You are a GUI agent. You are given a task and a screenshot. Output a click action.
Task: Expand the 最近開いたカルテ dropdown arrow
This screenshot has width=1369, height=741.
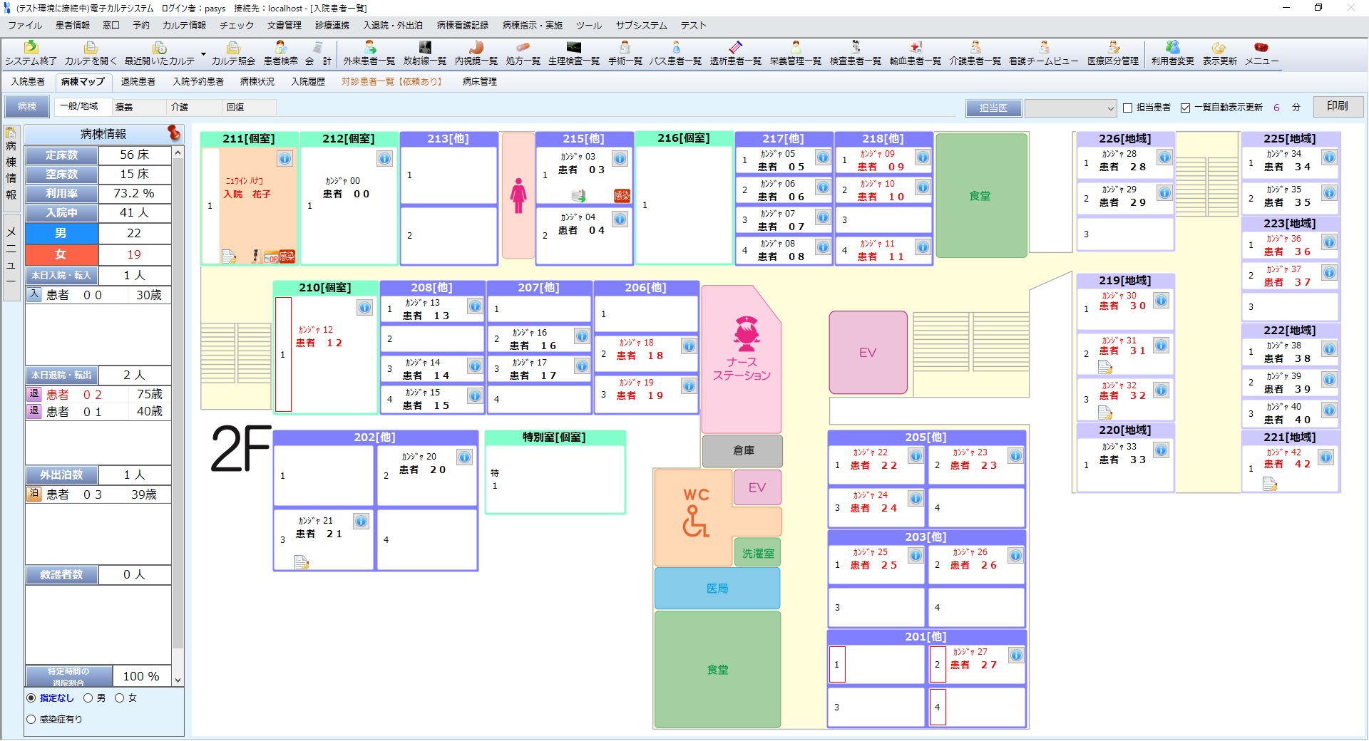[203, 54]
